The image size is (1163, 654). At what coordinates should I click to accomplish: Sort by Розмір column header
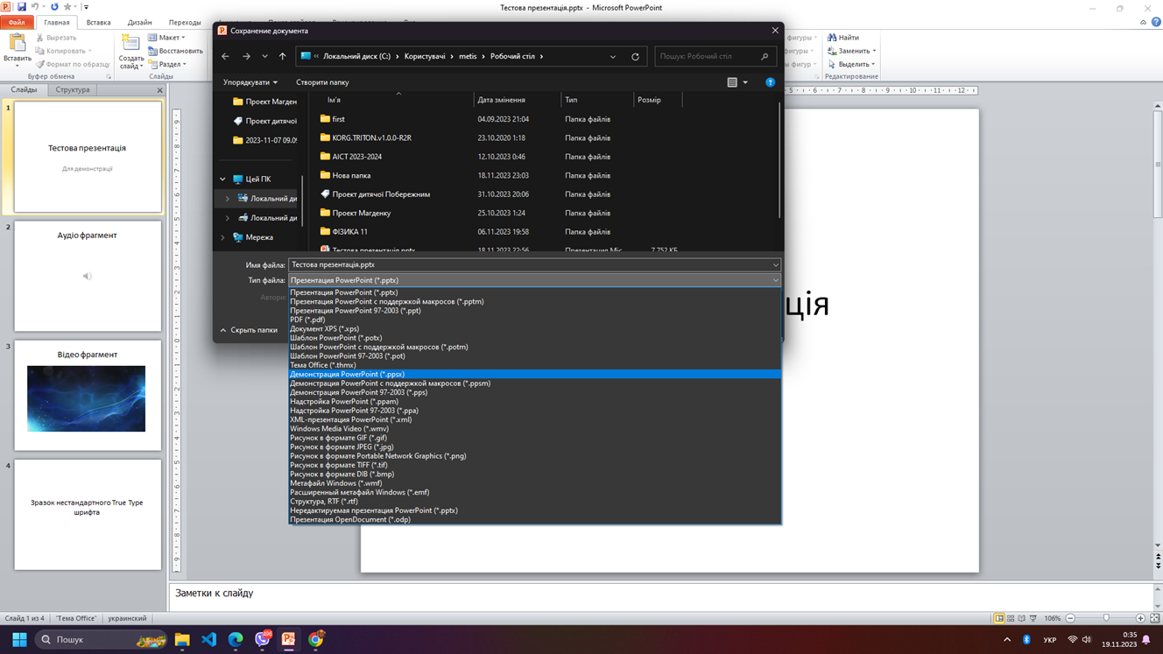pyautogui.click(x=659, y=100)
